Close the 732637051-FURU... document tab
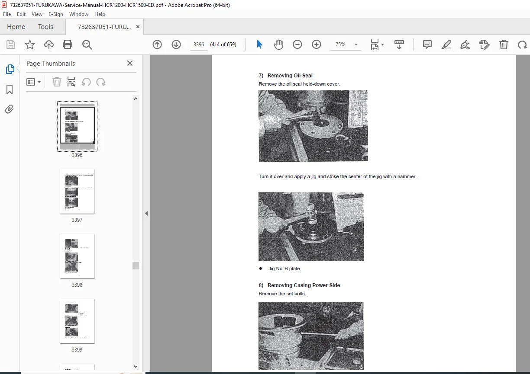This screenshot has height=374, width=530. point(138,27)
